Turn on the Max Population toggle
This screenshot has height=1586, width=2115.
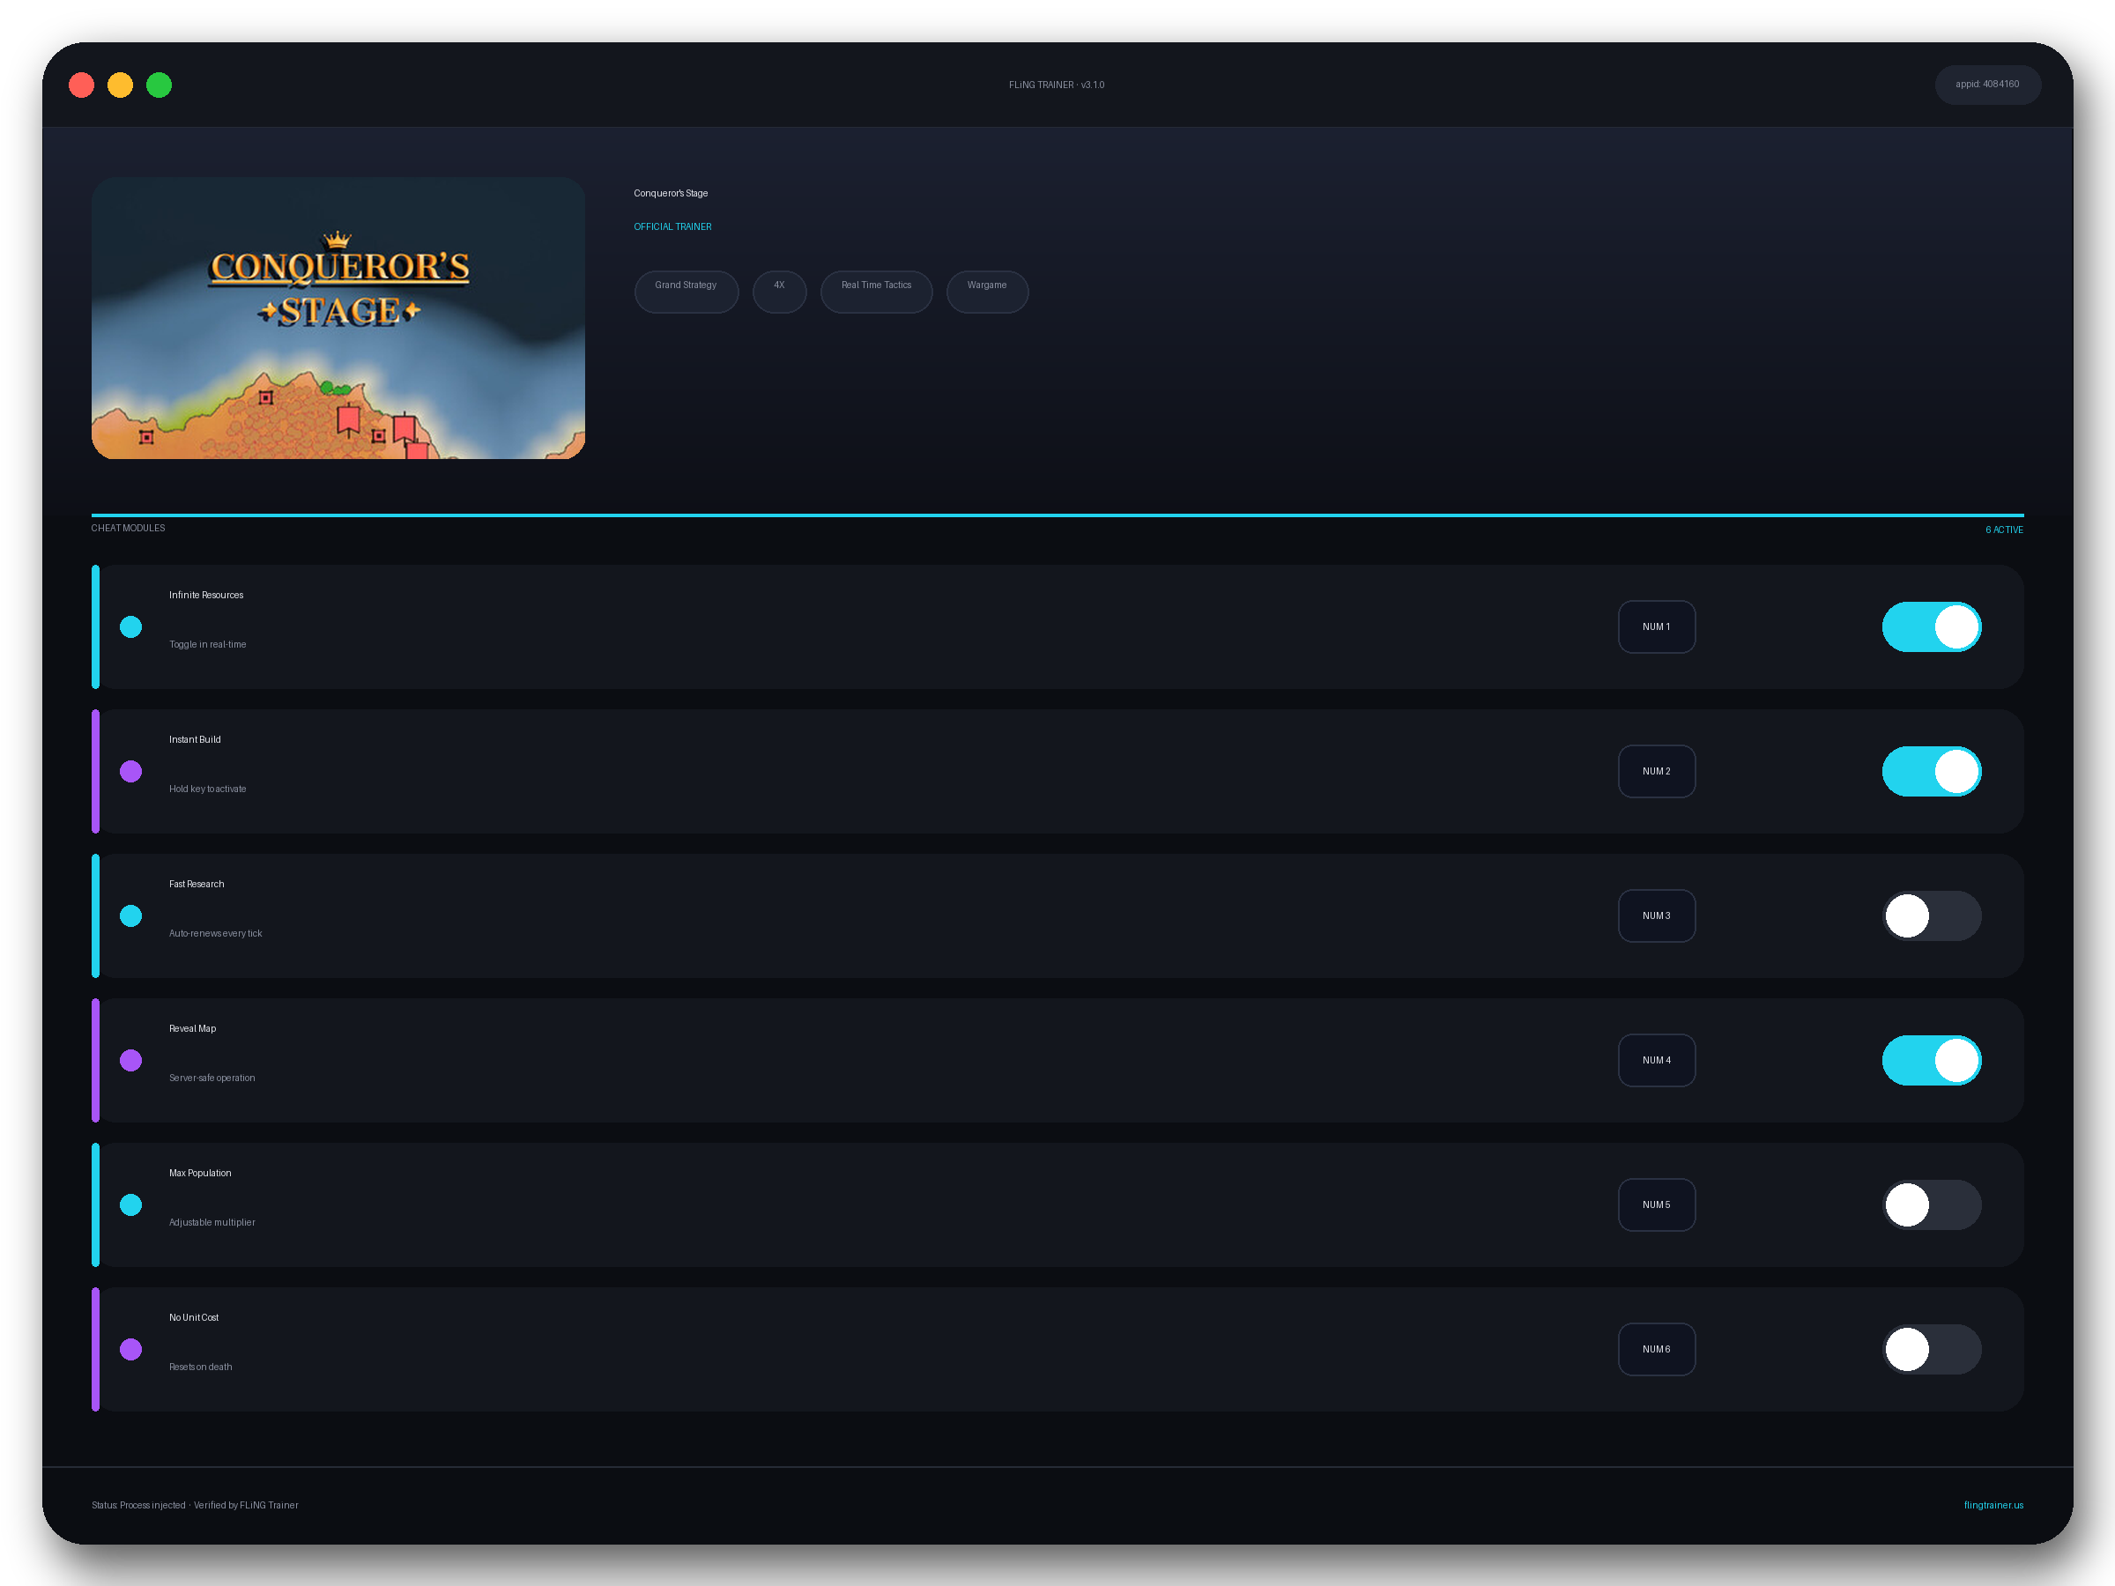tap(1932, 1204)
